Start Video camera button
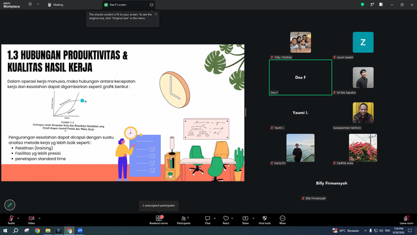 click(31, 219)
